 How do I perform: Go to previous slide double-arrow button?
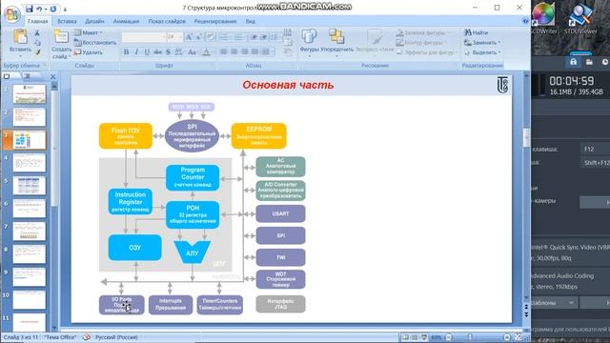(x=526, y=307)
